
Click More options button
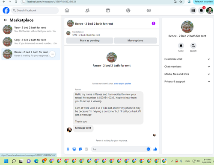click(x=135, y=41)
